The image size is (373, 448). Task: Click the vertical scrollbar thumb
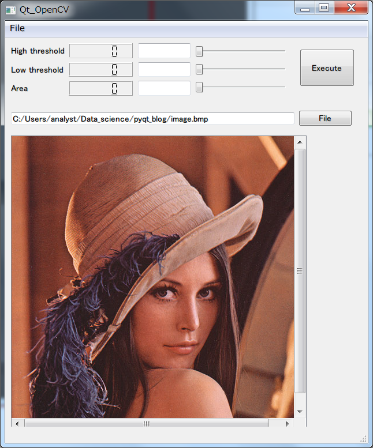pos(300,271)
